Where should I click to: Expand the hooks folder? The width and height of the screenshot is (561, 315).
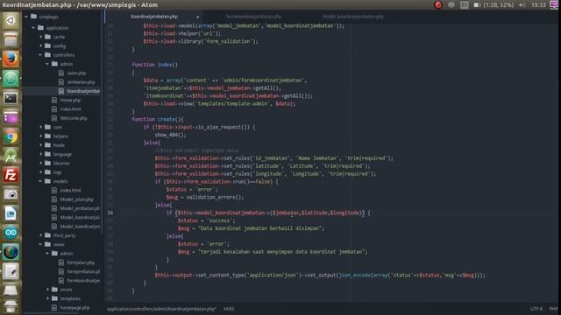pyautogui.click(x=40, y=145)
